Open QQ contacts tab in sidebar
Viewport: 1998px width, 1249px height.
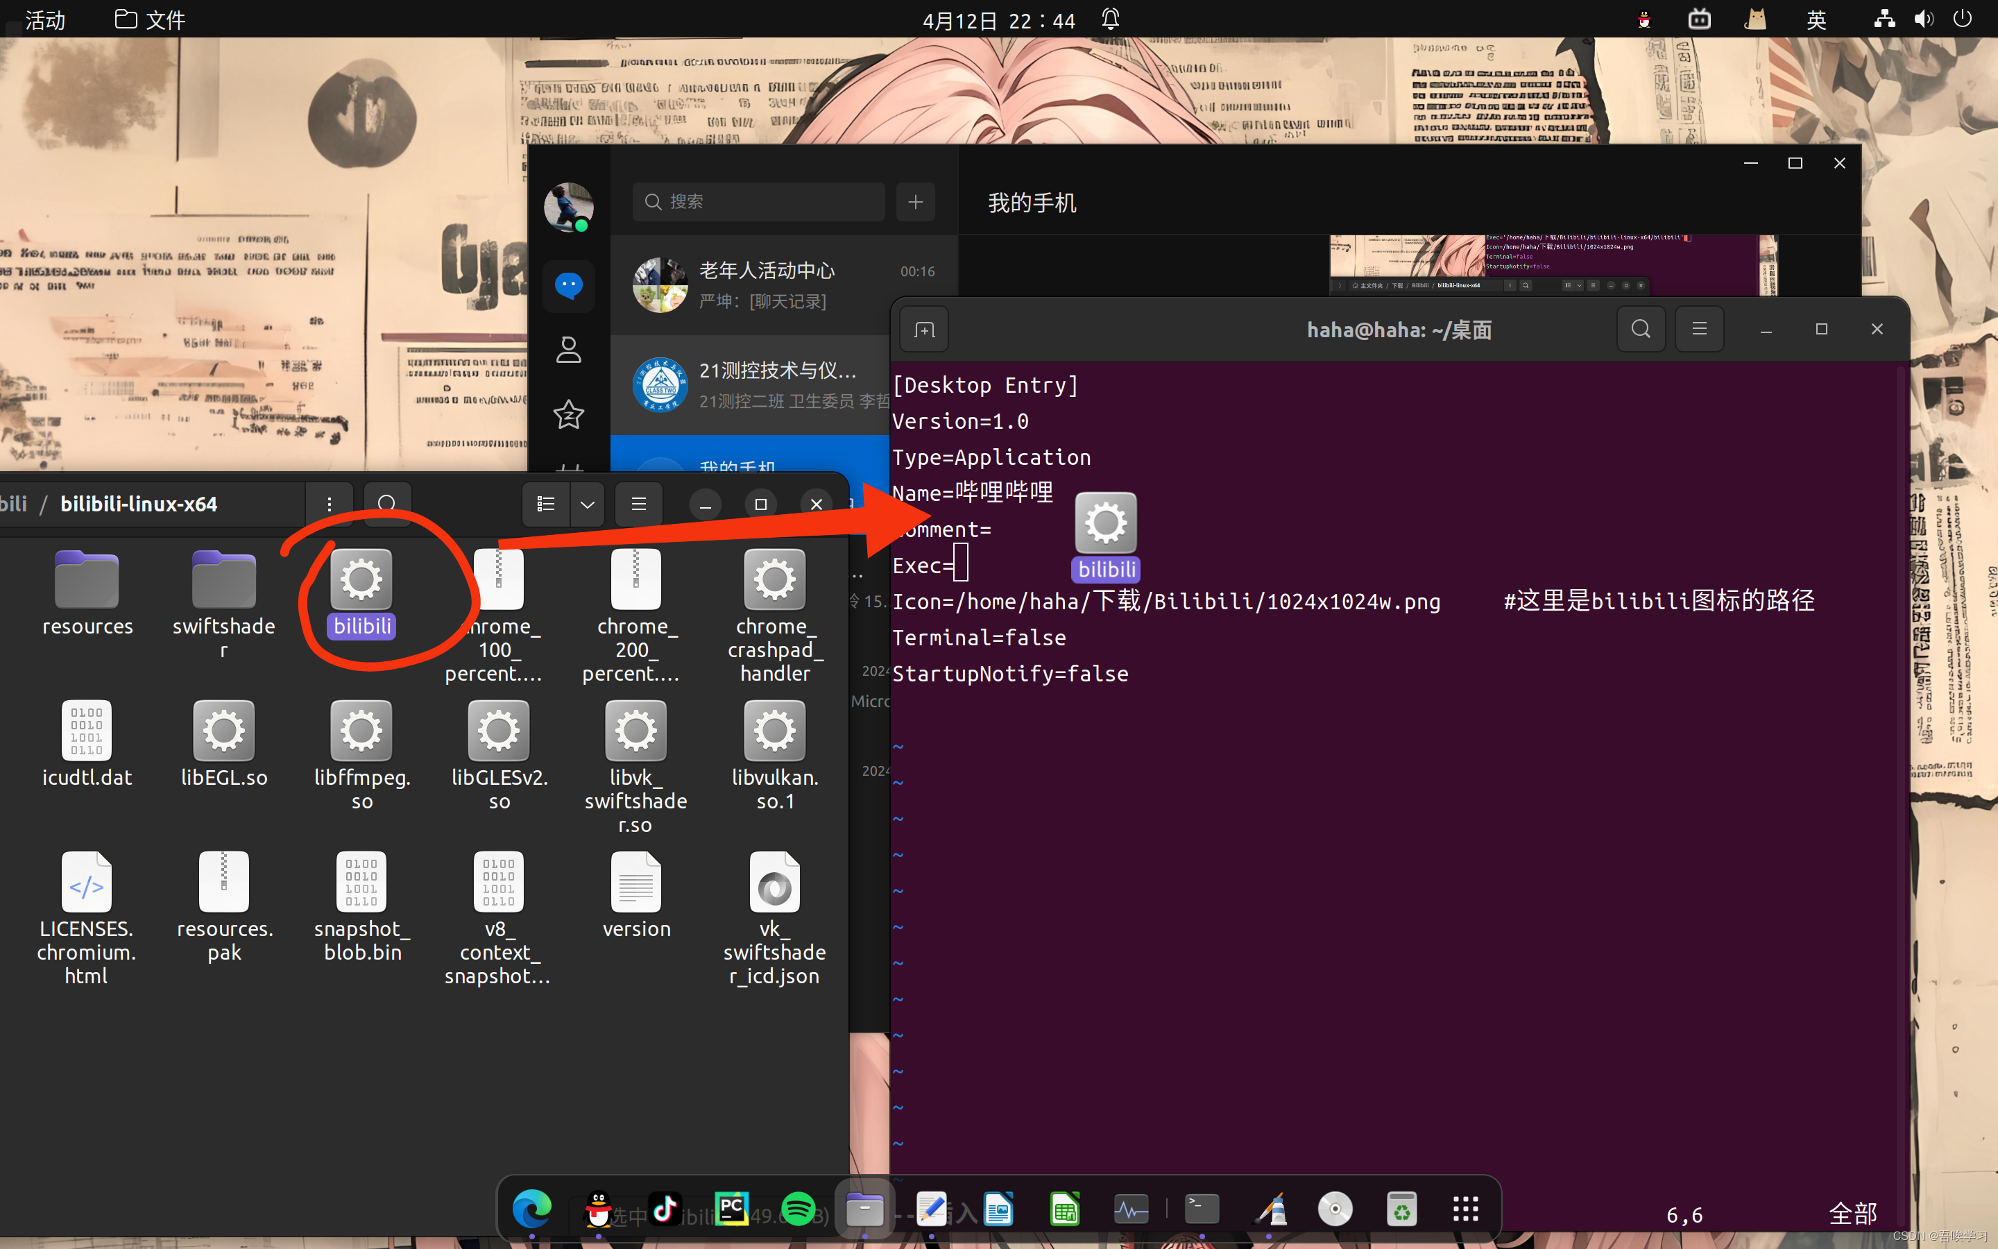(x=568, y=350)
